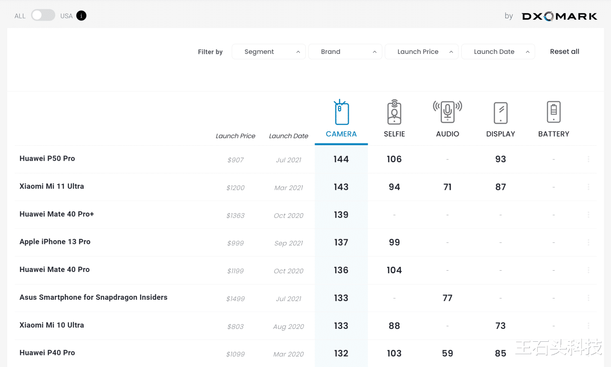Open Asus Smartphone for Snapdragon Insiders entry
This screenshot has height=367, width=611.
tap(94, 297)
